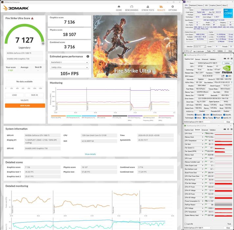Toggle the OpenCL checkbox
Image resolution: width=234 pixels, height=230 pixels.
click(x=196, y=115)
